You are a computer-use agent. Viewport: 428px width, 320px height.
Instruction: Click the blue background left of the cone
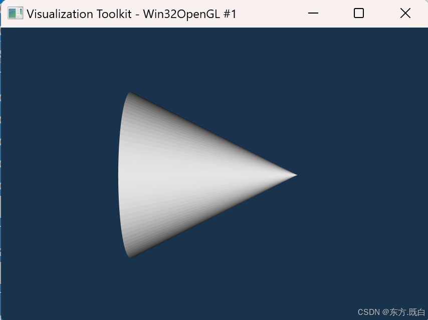coord(60,175)
